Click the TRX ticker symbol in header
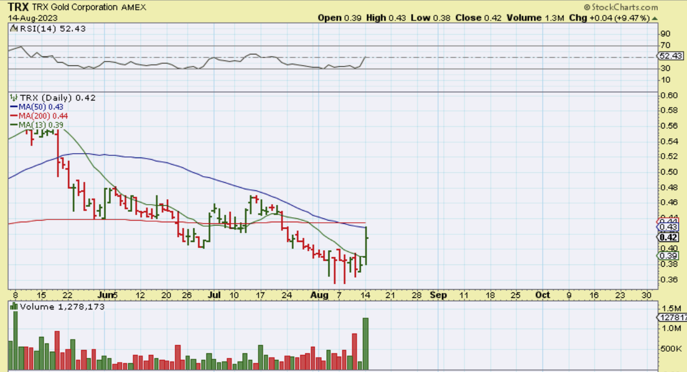 (x=18, y=7)
